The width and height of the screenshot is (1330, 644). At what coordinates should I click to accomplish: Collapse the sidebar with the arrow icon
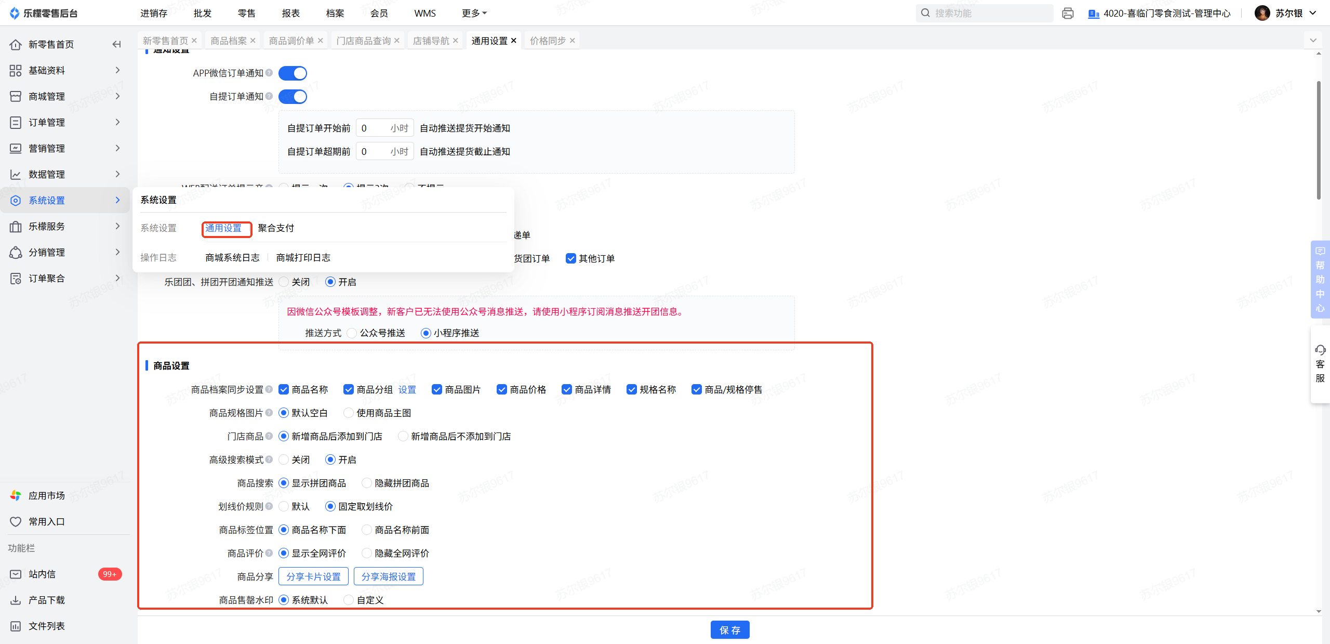pyautogui.click(x=116, y=44)
